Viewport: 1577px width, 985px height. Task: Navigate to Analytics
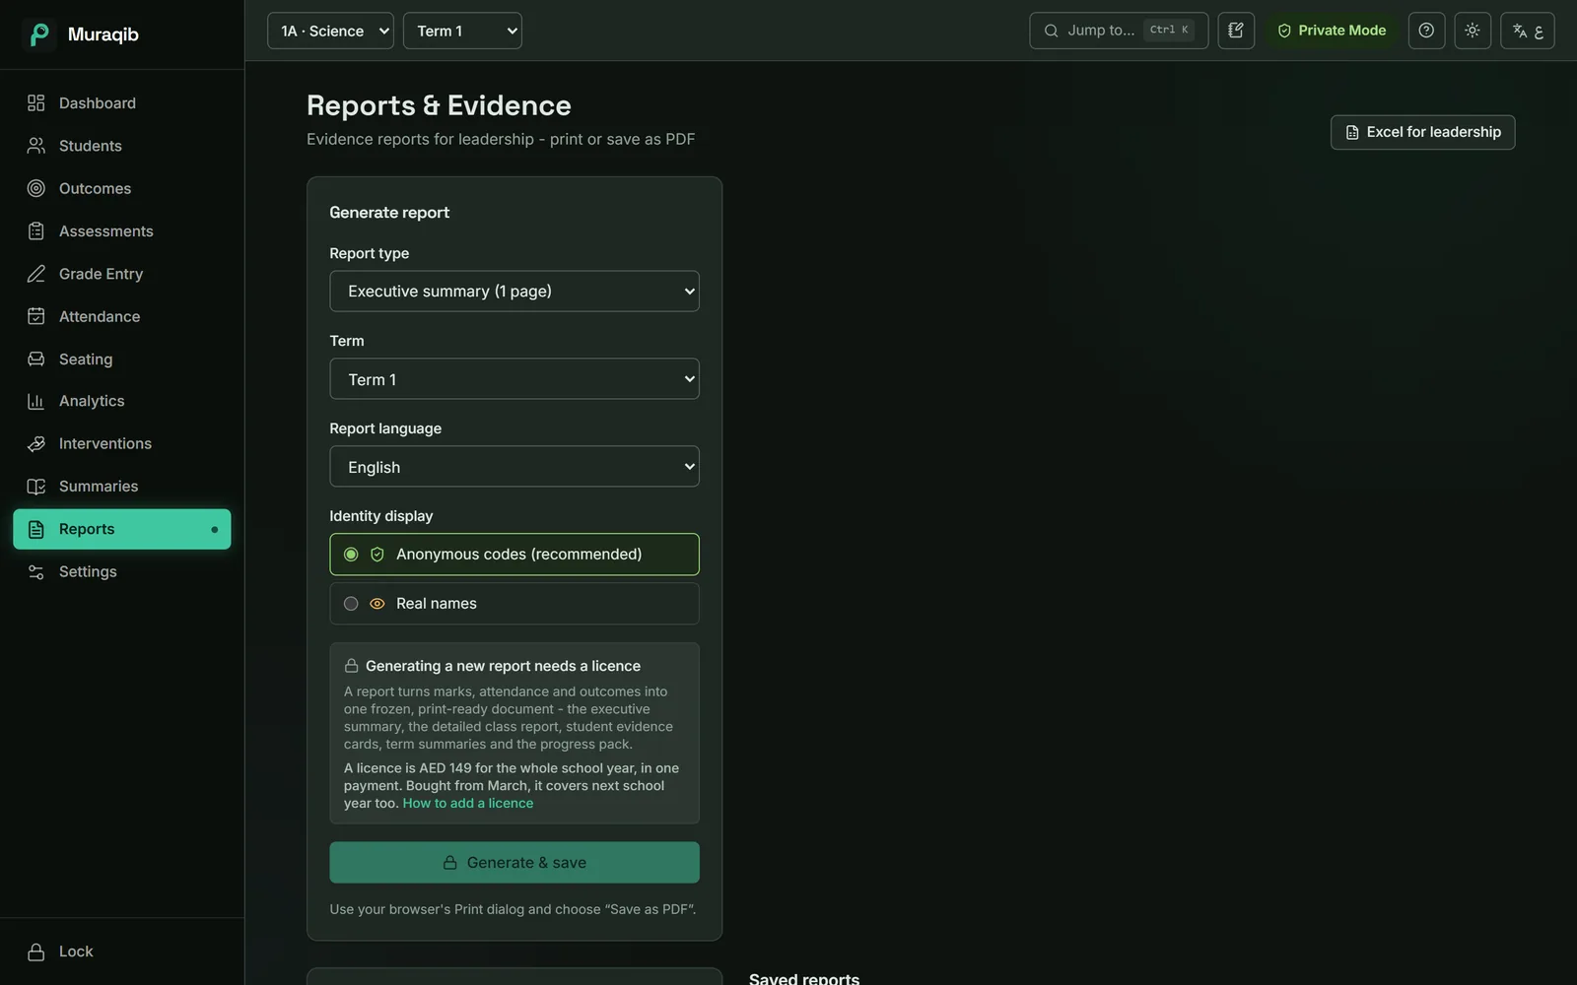[122, 401]
